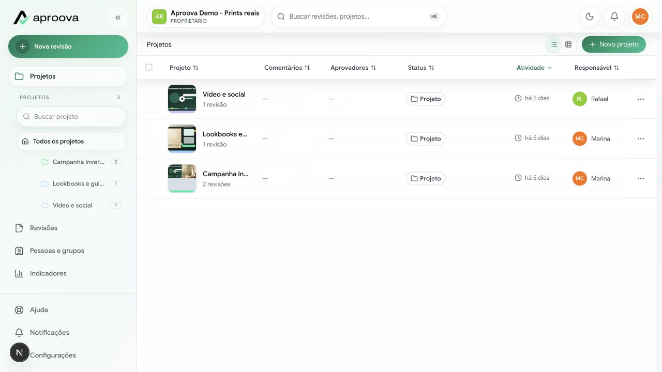Image resolution: width=662 pixels, height=372 pixels.
Task: Click the Buscar projeto field
Action: (x=71, y=117)
